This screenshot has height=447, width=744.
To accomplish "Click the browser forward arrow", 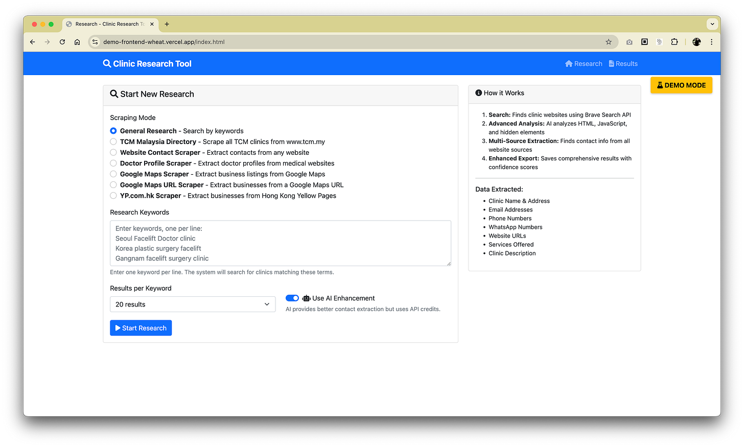I will pos(48,42).
